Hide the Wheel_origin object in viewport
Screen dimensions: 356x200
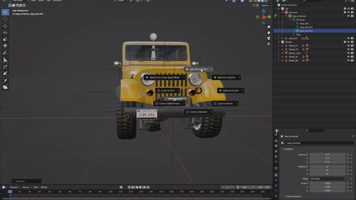coord(349,53)
